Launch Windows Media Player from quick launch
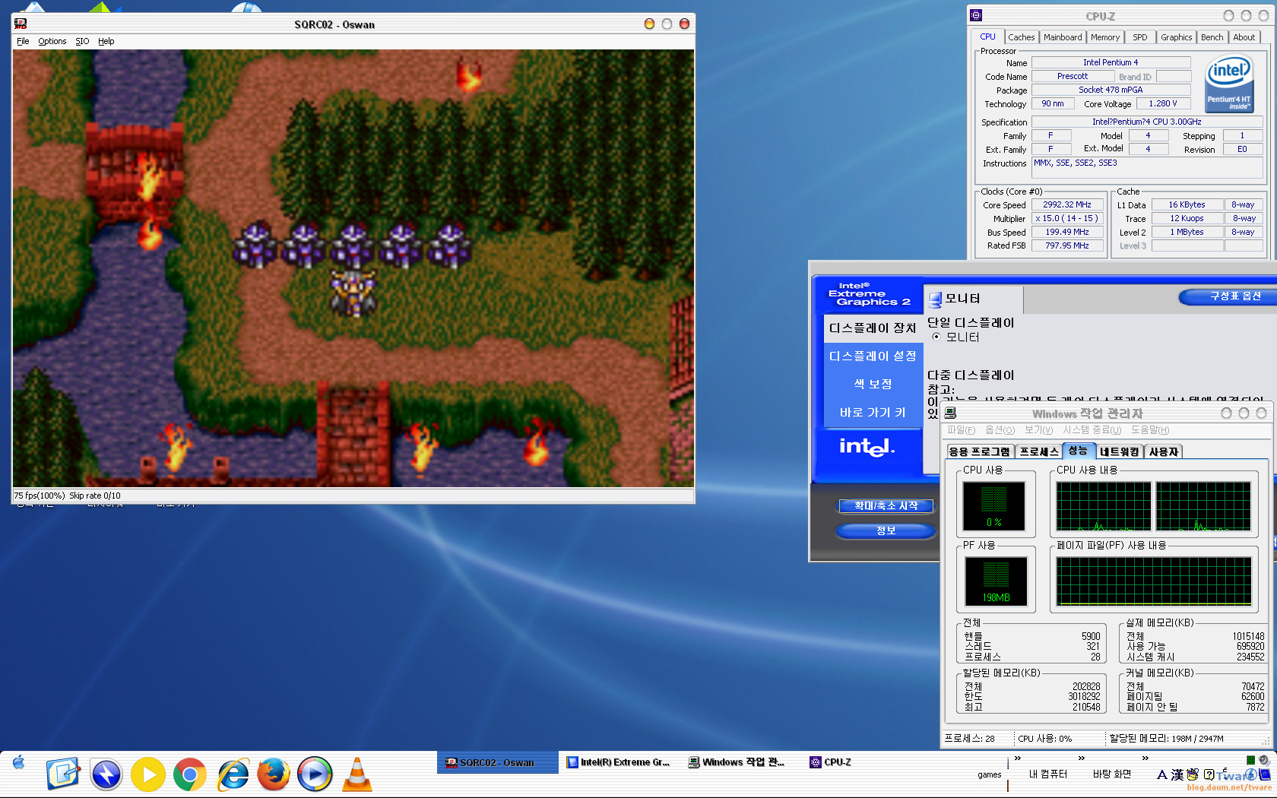 pyautogui.click(x=315, y=774)
